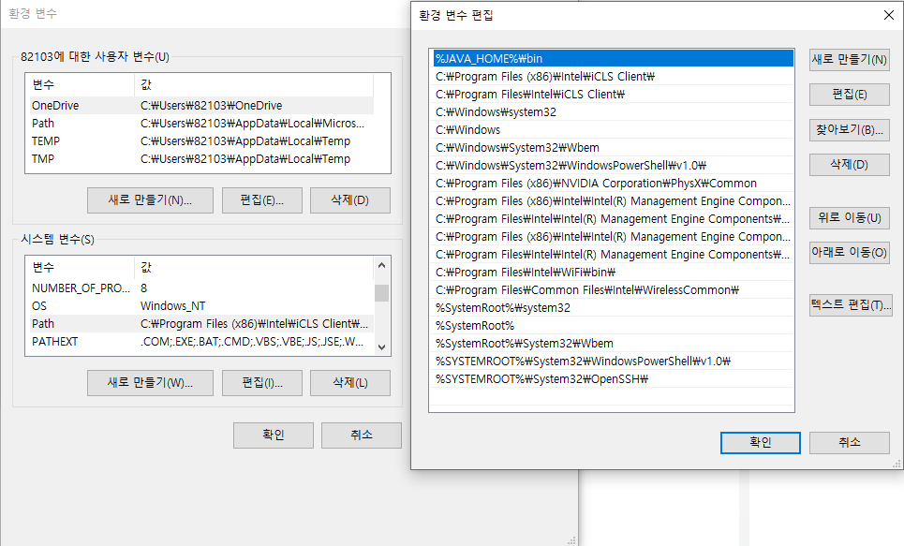
Task: Click 확인 in the 환경 변수 window
Action: pyautogui.click(x=274, y=435)
